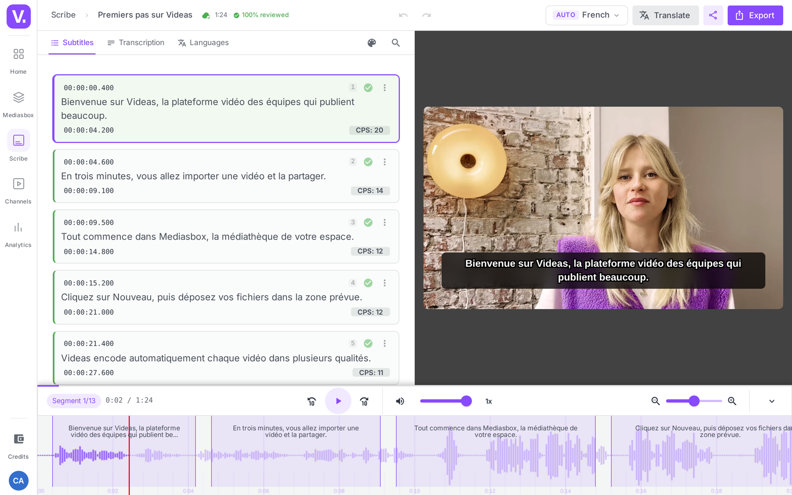The image size is (792, 495).
Task: Switch to the Languages tab
Action: tap(203, 43)
